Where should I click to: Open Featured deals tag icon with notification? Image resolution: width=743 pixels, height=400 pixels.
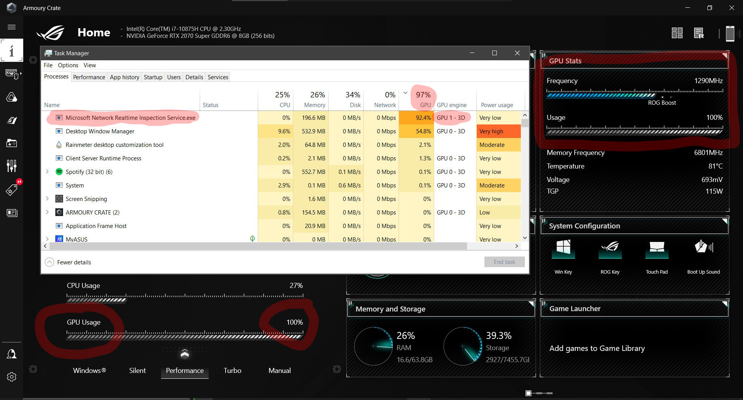[12, 189]
